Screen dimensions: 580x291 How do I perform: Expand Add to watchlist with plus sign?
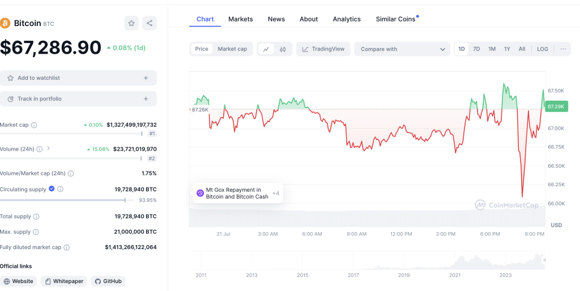(146, 78)
